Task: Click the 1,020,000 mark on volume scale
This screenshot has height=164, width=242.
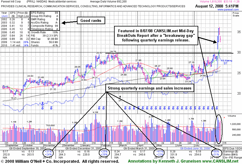Action: click(235, 124)
